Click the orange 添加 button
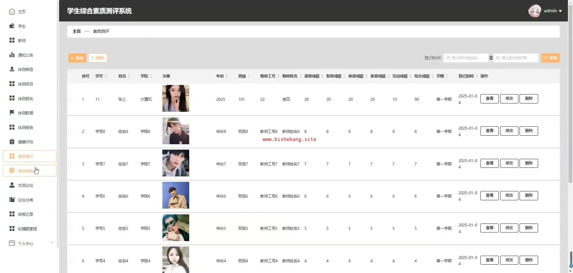 pyautogui.click(x=77, y=58)
